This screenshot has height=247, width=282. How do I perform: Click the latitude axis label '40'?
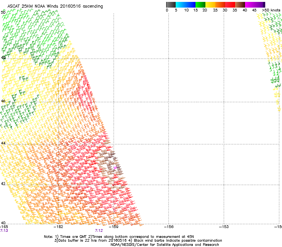pyautogui.click(x=3, y=223)
